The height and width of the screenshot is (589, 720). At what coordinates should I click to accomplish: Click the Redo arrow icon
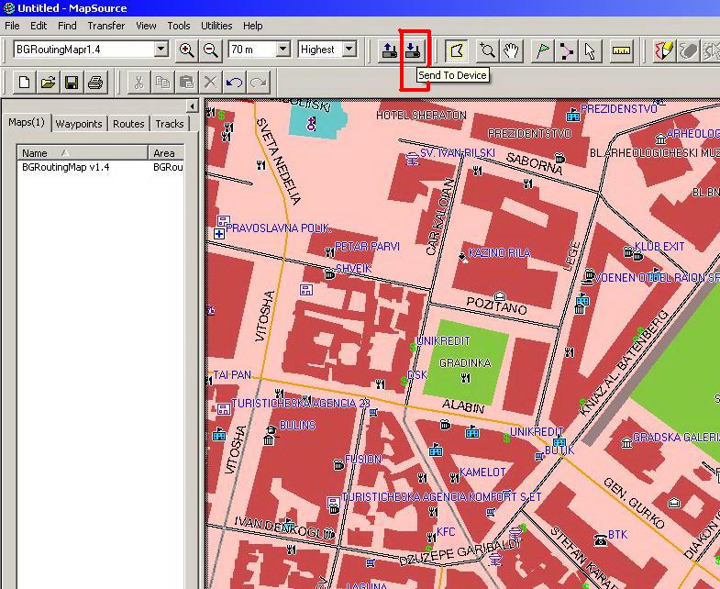tap(258, 83)
